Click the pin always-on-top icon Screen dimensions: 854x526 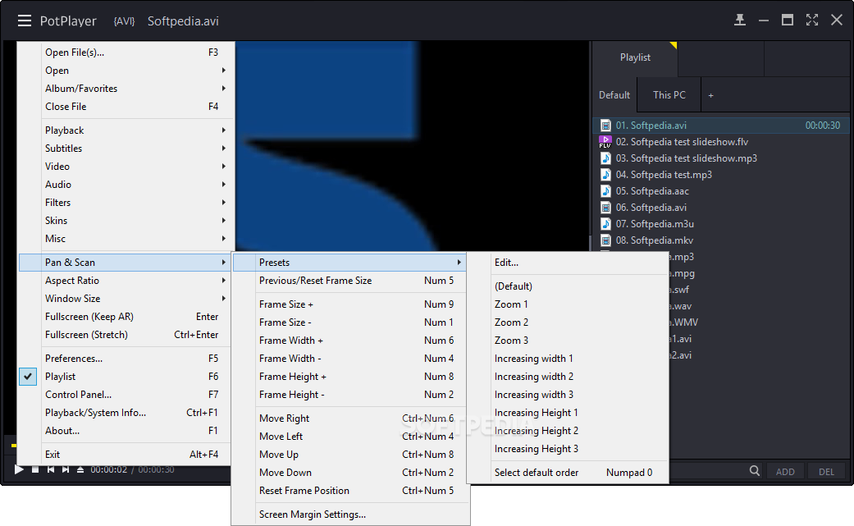pos(740,21)
